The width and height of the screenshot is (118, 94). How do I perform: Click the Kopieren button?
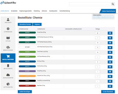click(37, 24)
